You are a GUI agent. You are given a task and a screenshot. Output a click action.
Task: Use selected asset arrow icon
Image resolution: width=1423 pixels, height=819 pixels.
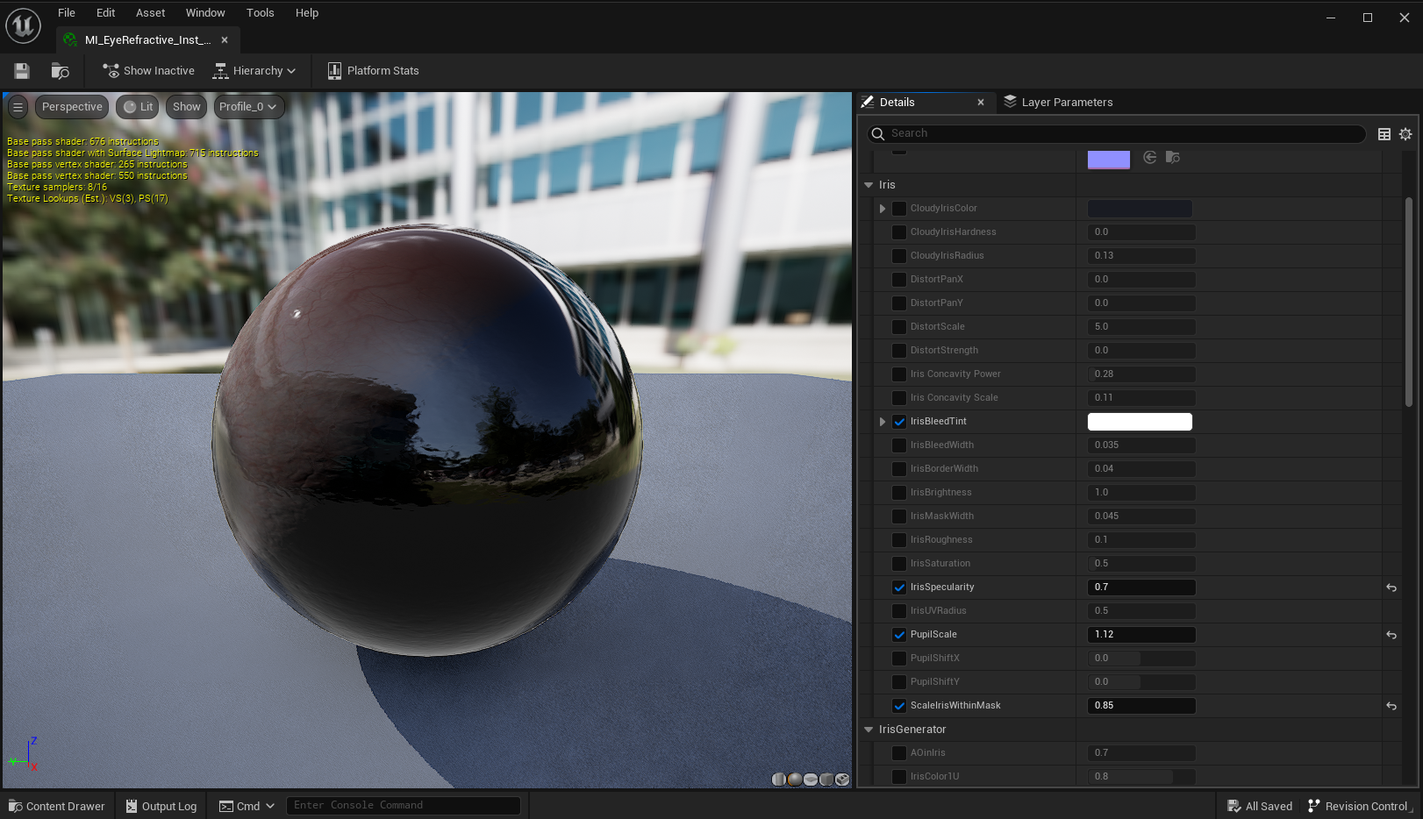(1150, 158)
